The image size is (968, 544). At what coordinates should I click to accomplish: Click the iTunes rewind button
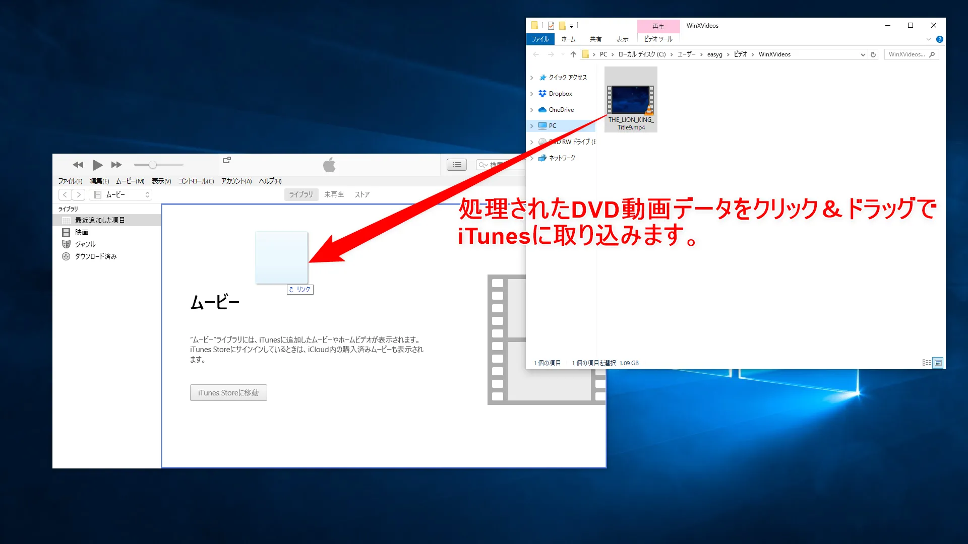coord(78,165)
